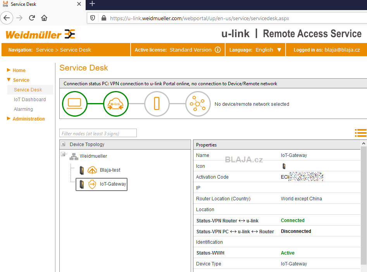Click the Filter nodes input field
This screenshot has width=367, height=272.
pyautogui.click(x=98, y=133)
